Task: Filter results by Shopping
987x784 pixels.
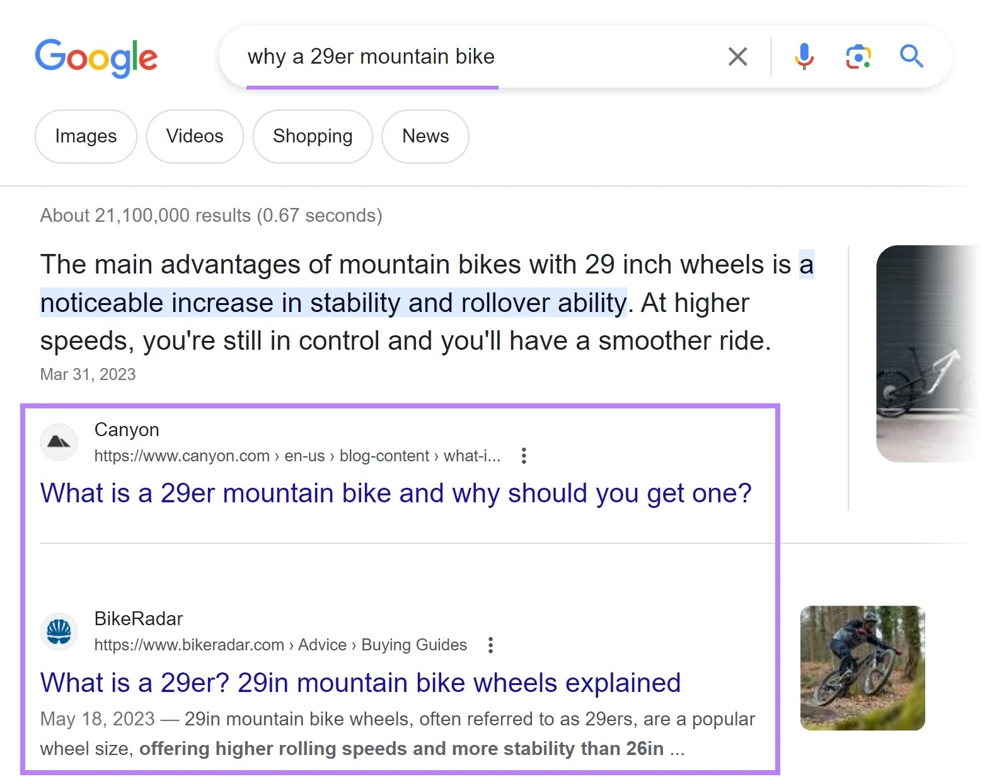Action: [313, 136]
